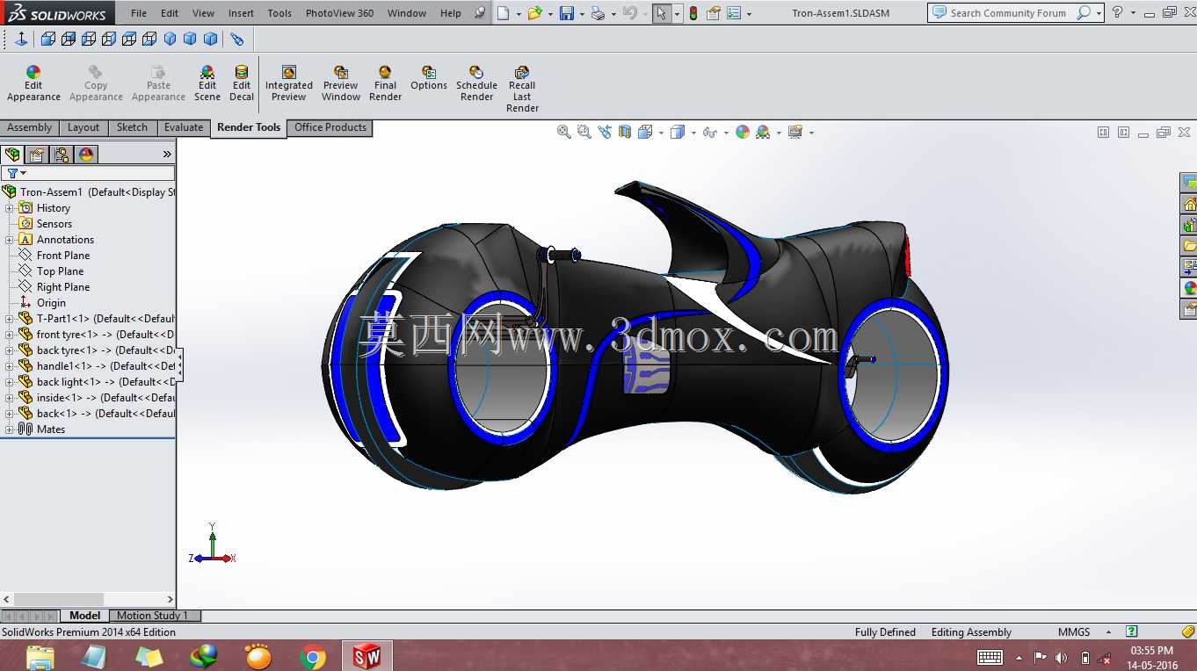Select the Normal To view icon
The height and width of the screenshot is (671, 1197).
(x=21, y=39)
